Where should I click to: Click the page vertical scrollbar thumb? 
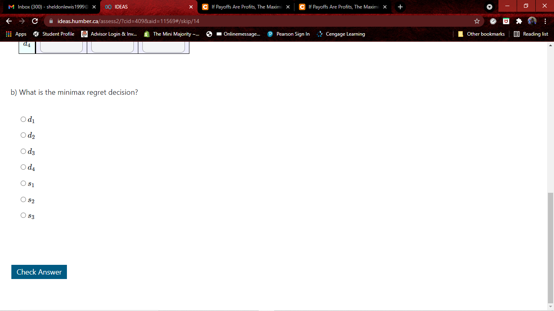pyautogui.click(x=550, y=248)
